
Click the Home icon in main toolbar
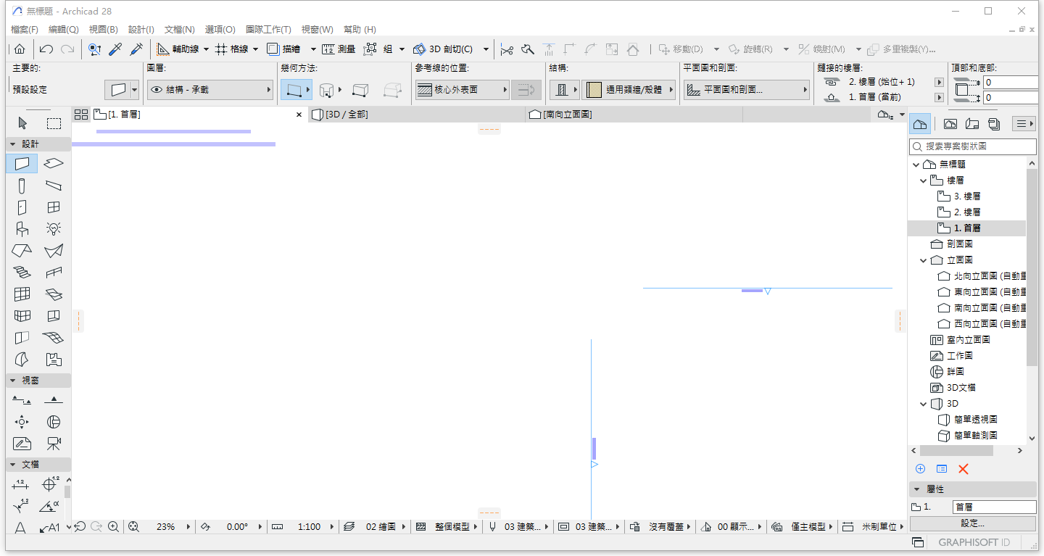click(20, 49)
